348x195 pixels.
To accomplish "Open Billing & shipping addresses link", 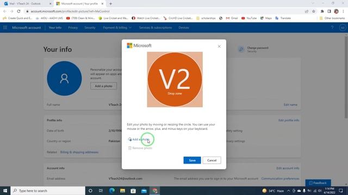I will point(79,152).
